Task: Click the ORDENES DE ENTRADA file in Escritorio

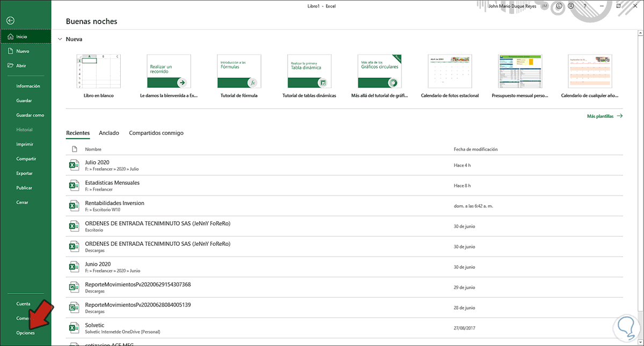Action: click(157, 223)
